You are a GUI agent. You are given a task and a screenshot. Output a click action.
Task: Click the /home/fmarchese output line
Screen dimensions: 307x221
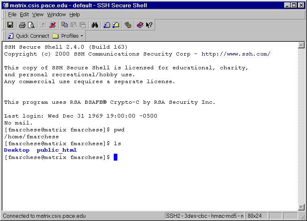point(32,137)
